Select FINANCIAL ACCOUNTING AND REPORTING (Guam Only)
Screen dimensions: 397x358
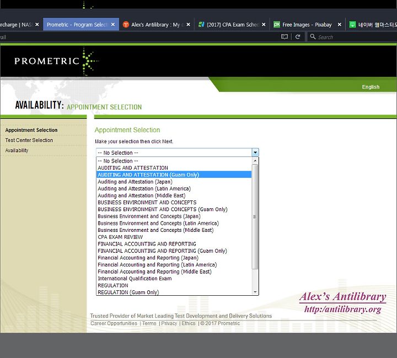(174, 251)
